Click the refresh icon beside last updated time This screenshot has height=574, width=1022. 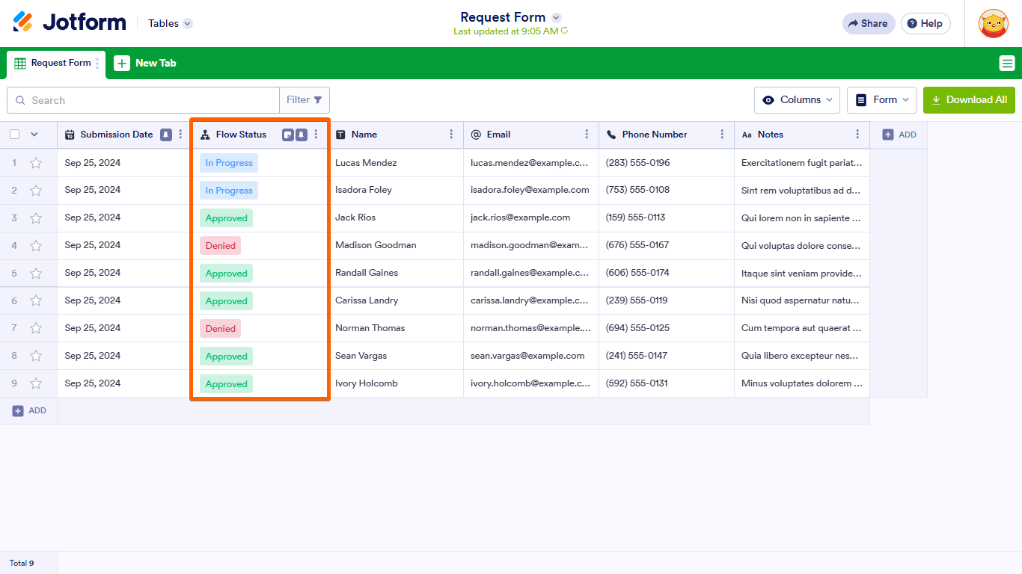(x=564, y=31)
